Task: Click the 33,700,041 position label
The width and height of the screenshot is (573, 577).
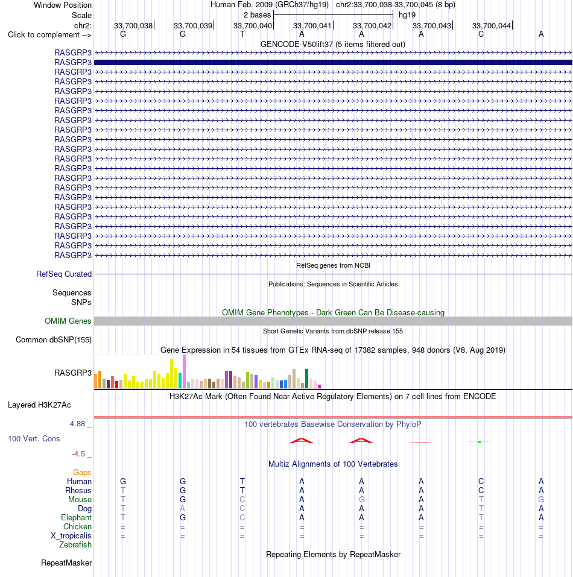Action: coord(312,25)
